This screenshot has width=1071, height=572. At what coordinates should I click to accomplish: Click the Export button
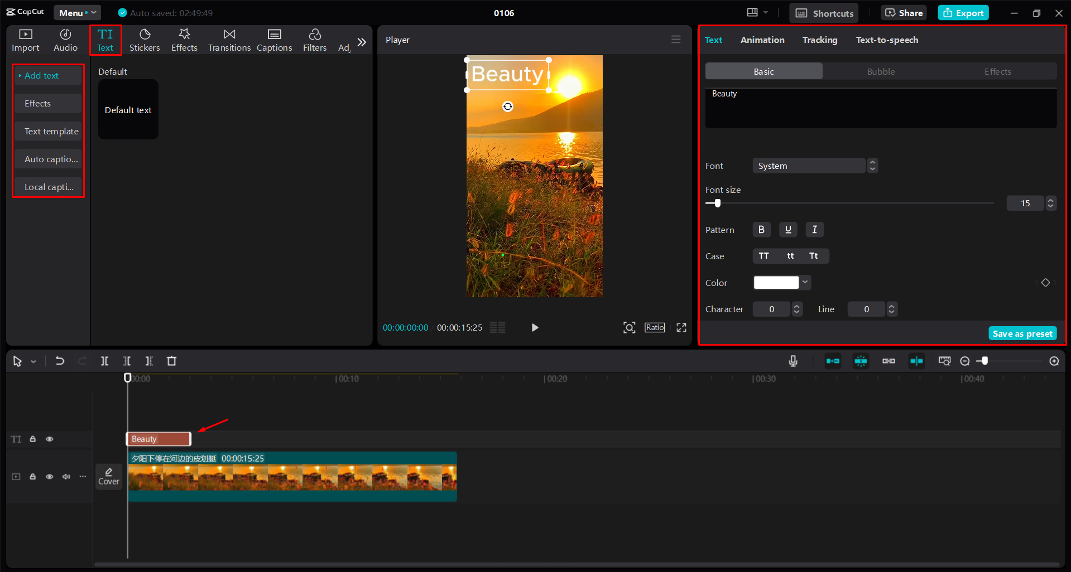point(963,12)
